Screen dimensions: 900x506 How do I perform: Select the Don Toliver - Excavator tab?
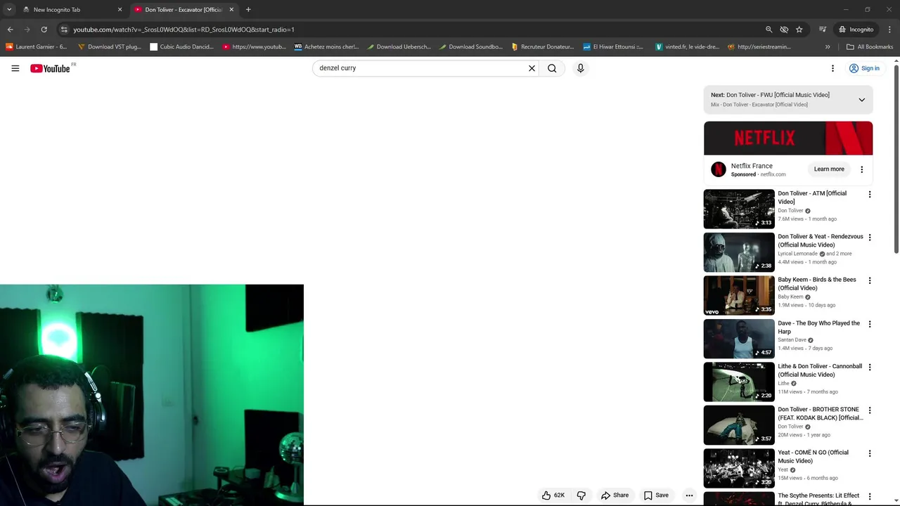click(x=184, y=10)
